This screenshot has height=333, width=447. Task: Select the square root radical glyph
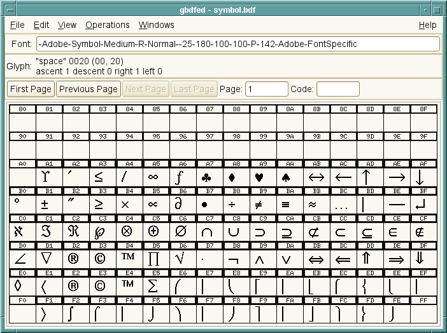[179, 259]
